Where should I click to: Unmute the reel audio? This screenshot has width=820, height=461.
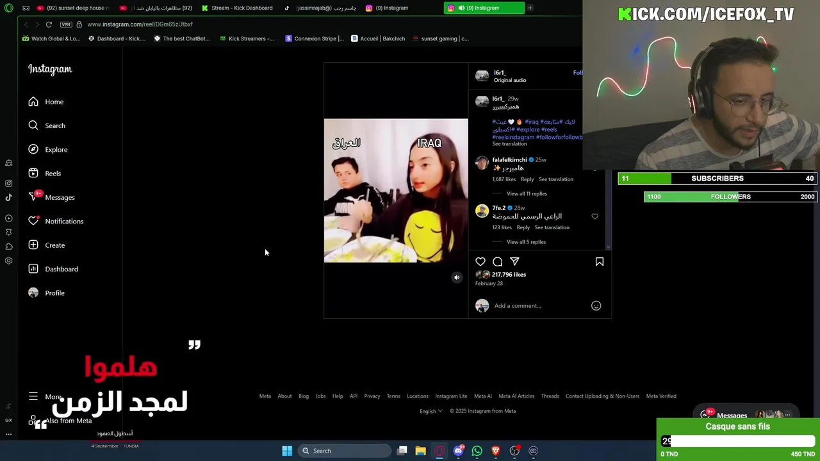[457, 277]
